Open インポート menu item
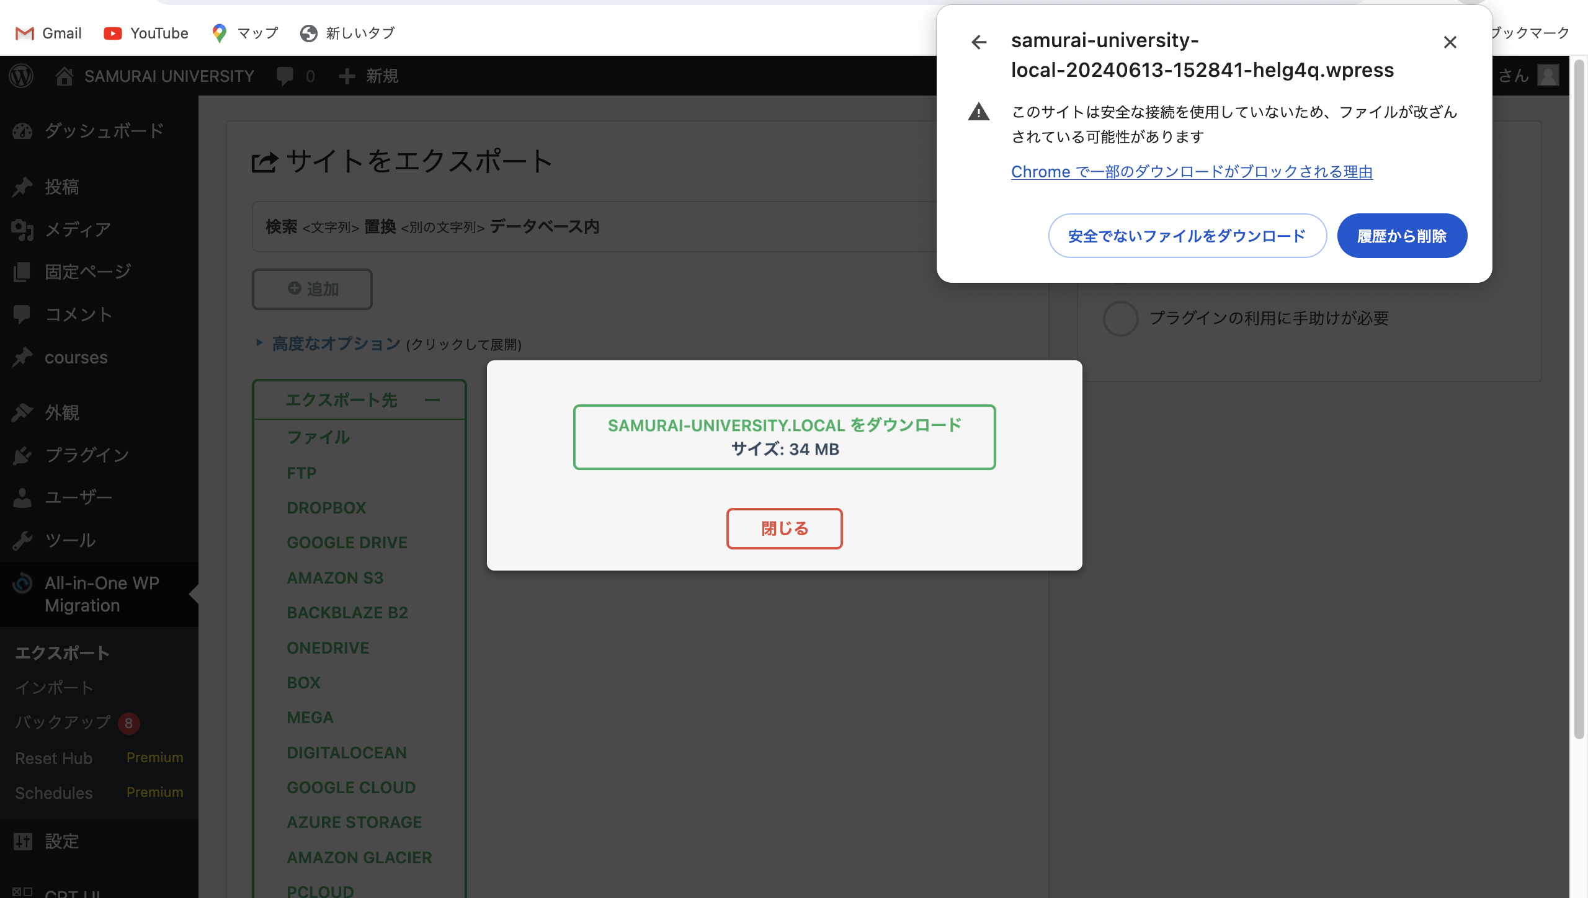The width and height of the screenshot is (1588, 898). pos(54,687)
